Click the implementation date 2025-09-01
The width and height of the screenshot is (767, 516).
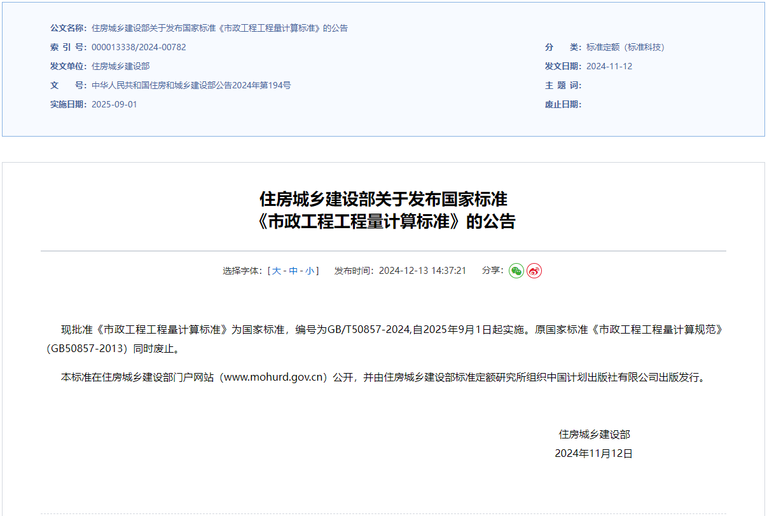click(x=114, y=104)
